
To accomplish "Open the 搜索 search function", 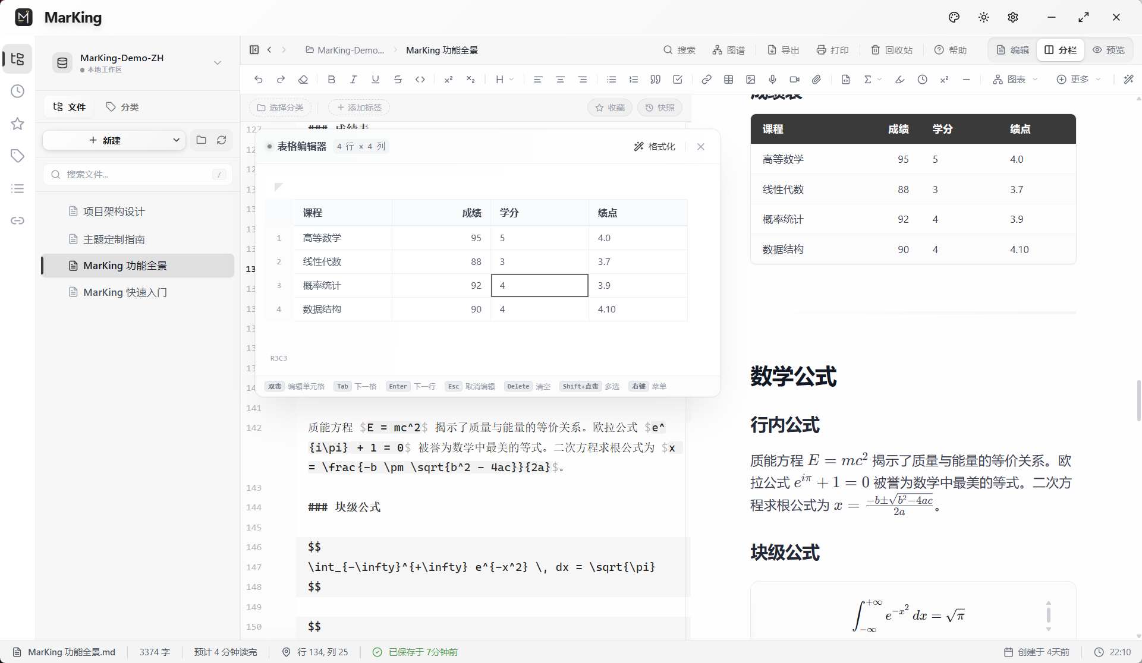I will 679,50.
